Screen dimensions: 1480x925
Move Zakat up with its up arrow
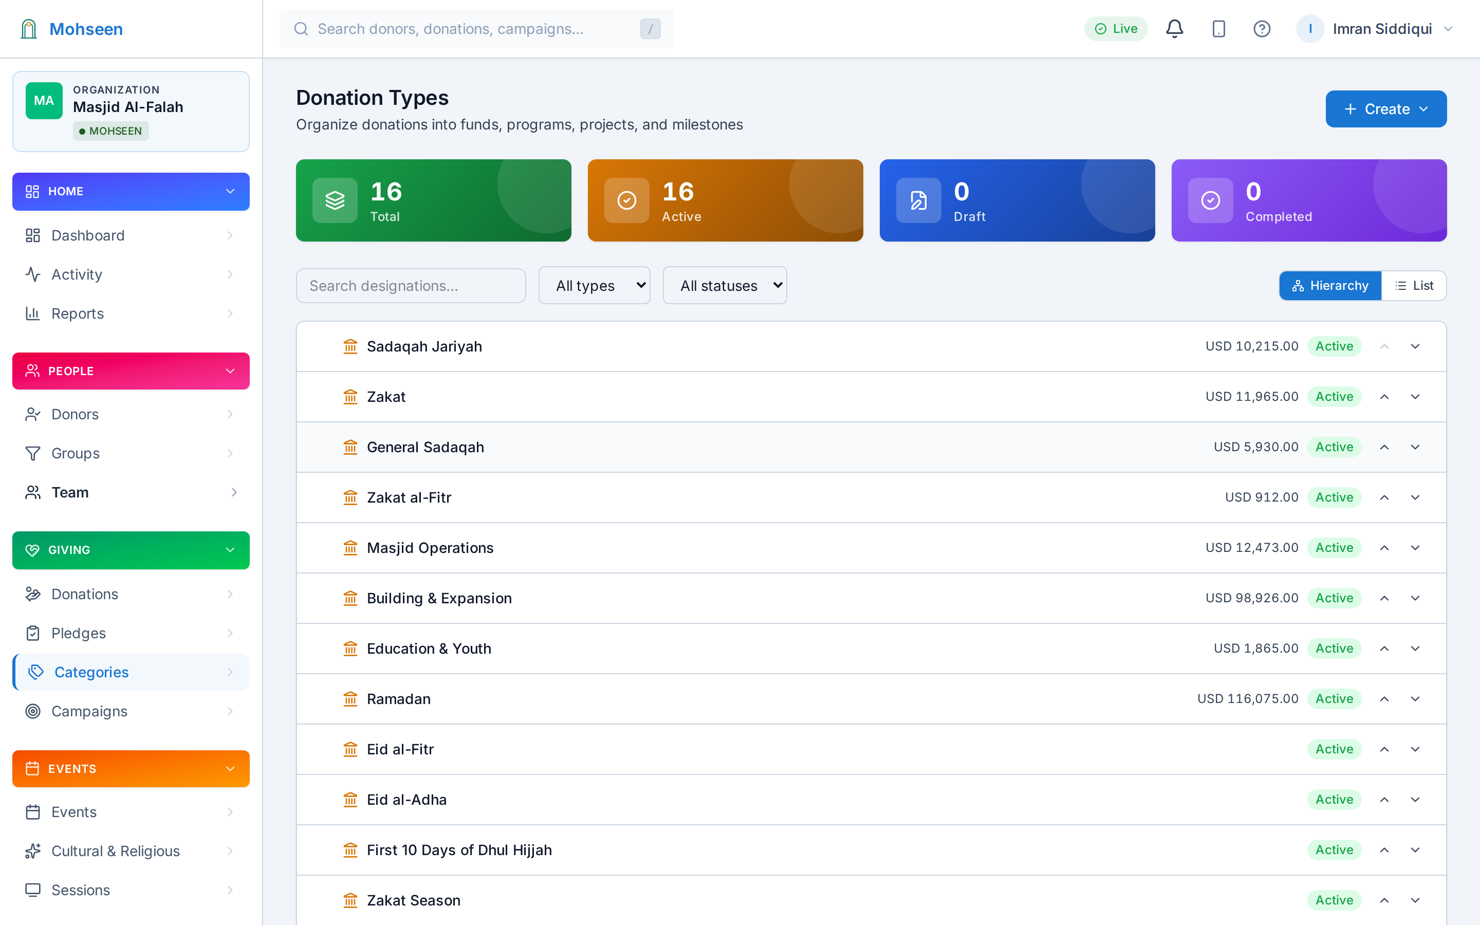pyautogui.click(x=1384, y=396)
